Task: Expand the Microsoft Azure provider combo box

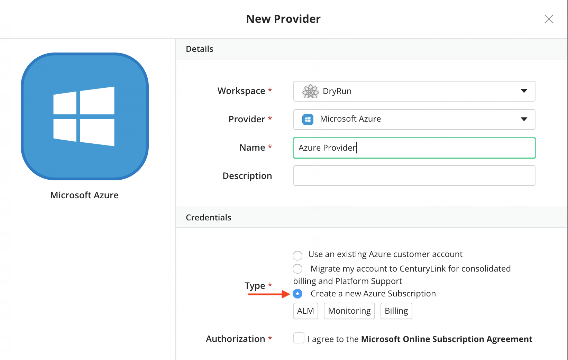Action: coord(414,120)
